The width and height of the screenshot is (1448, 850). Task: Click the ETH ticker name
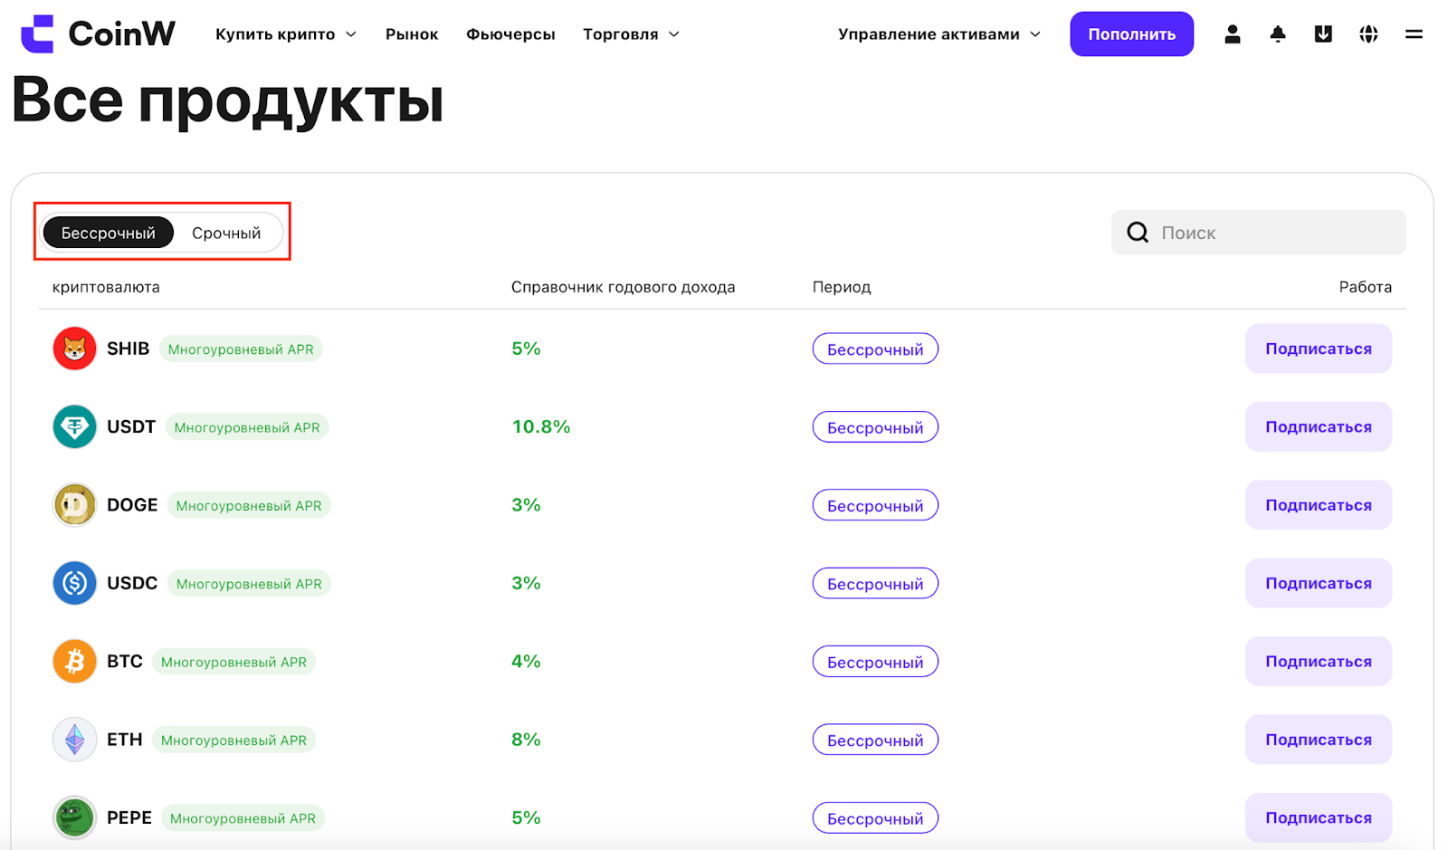pyautogui.click(x=125, y=740)
